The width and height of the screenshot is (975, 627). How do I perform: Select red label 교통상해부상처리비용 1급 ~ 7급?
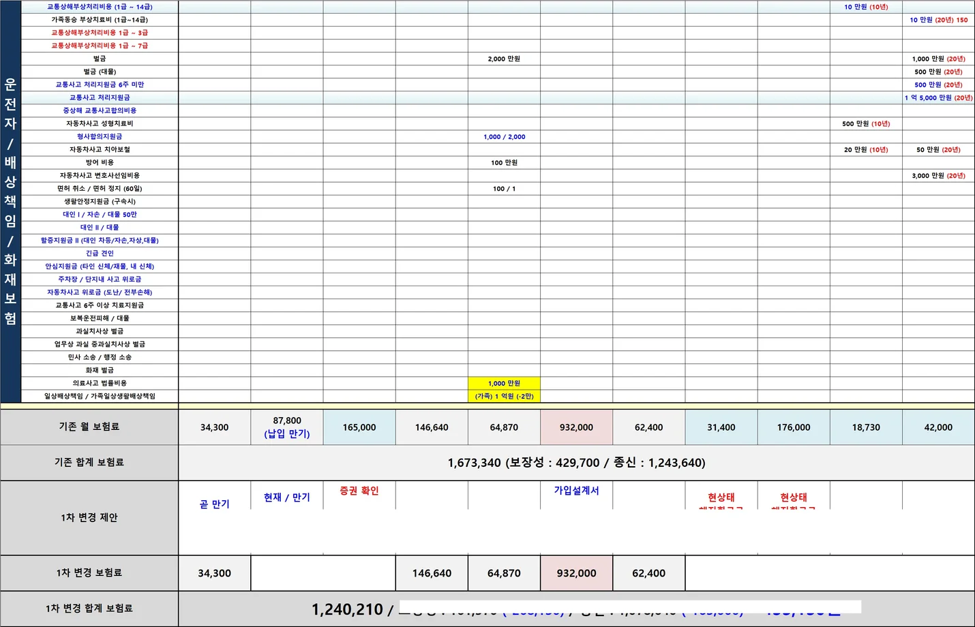(x=100, y=46)
